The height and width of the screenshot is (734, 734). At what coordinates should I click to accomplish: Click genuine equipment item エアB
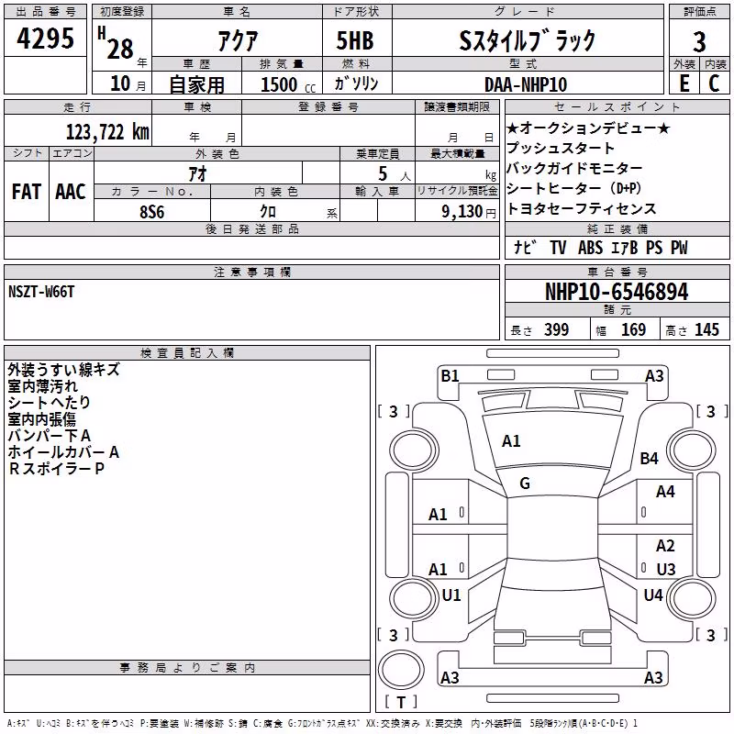pos(625,247)
